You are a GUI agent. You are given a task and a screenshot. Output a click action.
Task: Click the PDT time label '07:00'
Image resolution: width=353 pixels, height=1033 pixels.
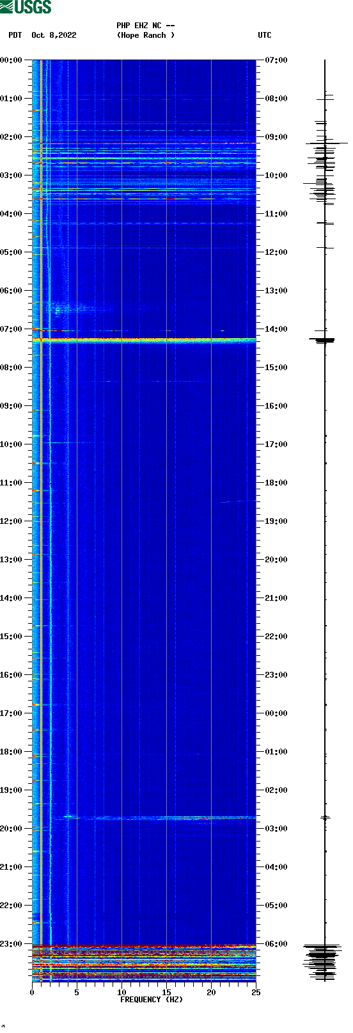click(x=11, y=329)
